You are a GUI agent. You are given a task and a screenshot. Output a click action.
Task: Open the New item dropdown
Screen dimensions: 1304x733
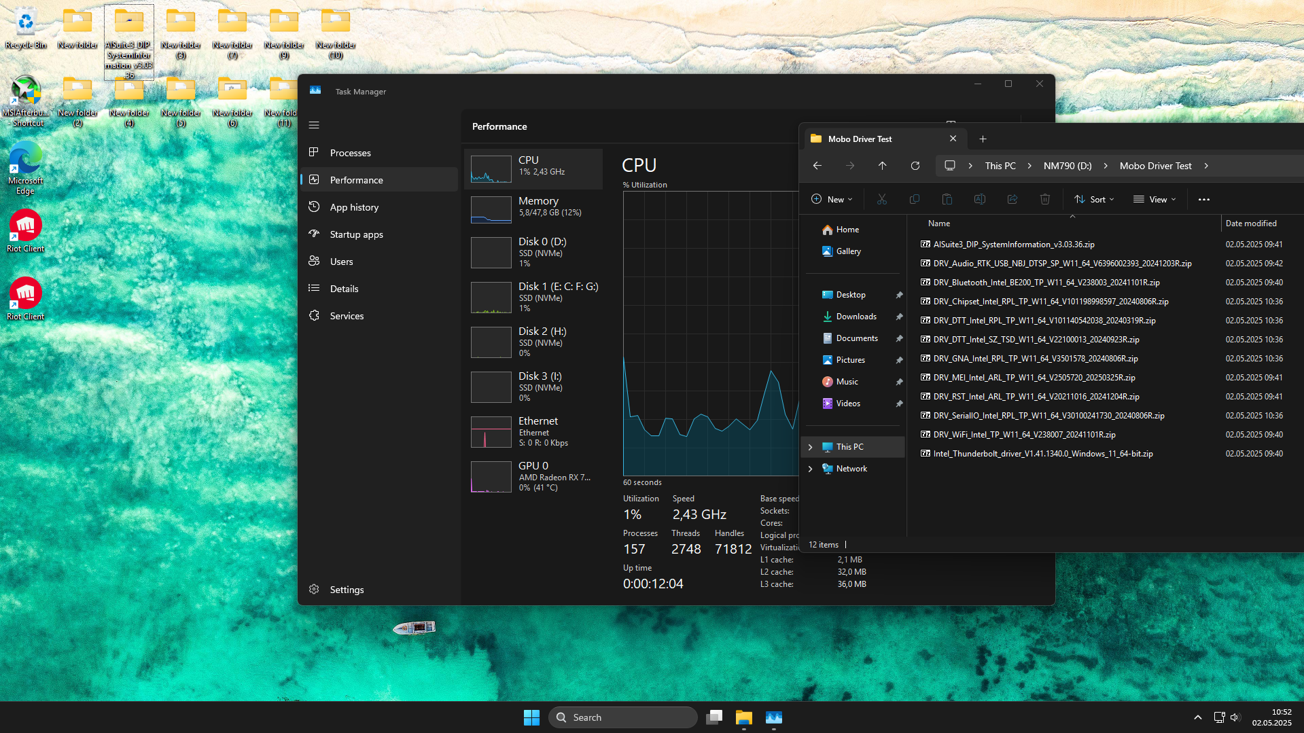click(x=832, y=199)
